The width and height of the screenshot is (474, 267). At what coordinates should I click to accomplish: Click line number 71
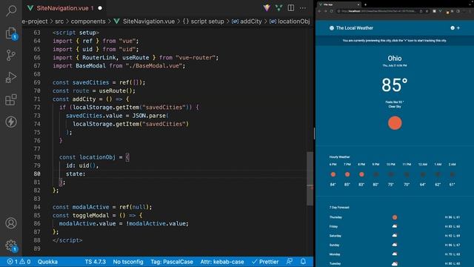point(37,99)
